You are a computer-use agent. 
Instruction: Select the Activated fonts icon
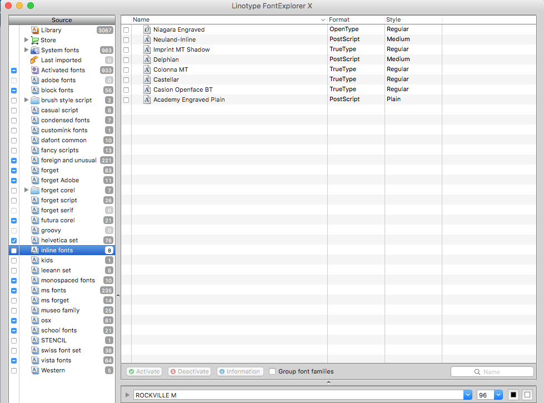coord(34,70)
